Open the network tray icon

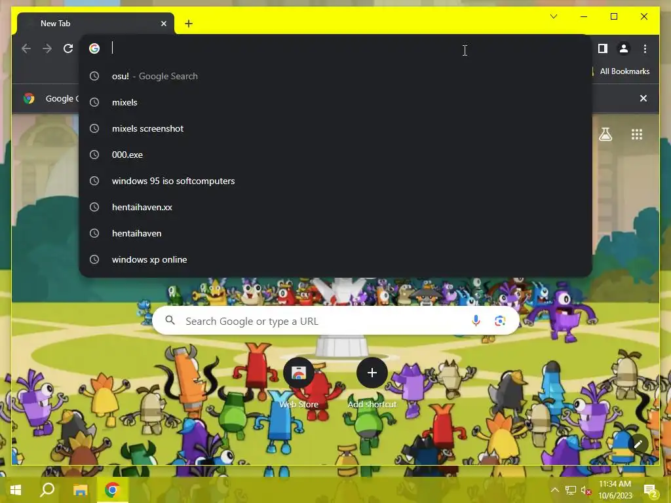point(571,490)
